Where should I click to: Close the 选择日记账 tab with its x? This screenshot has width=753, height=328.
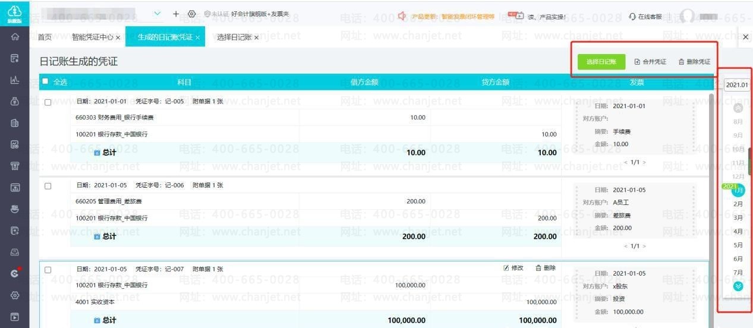pos(256,37)
